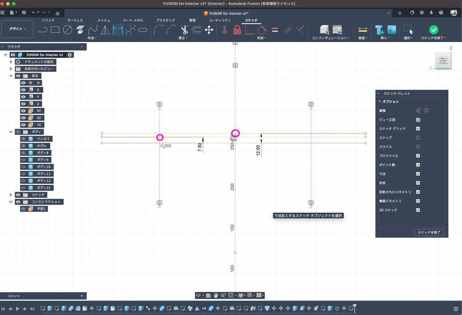Click the Trim scissors tool
The height and width of the screenshot is (315, 462).
click(184, 30)
